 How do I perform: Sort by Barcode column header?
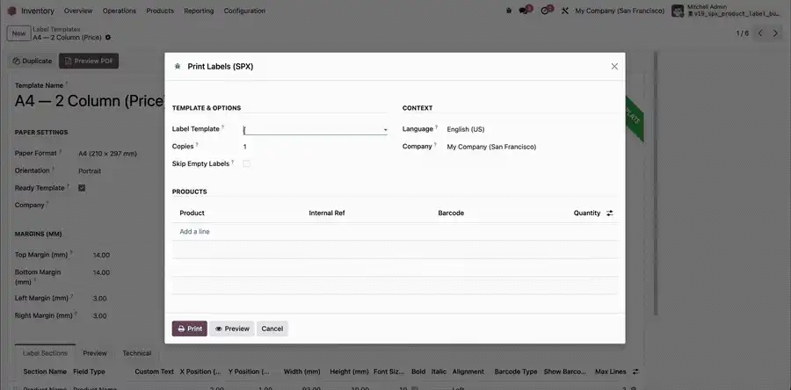pos(451,213)
